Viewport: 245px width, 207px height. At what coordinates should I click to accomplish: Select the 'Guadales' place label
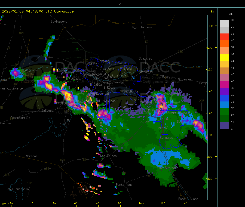[x=145, y=58]
